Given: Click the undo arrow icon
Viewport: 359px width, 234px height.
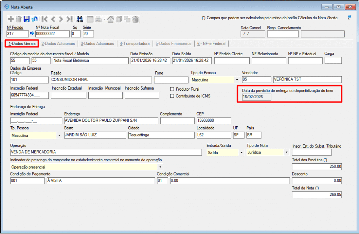Looking at the screenshot, I should [34, 19].
